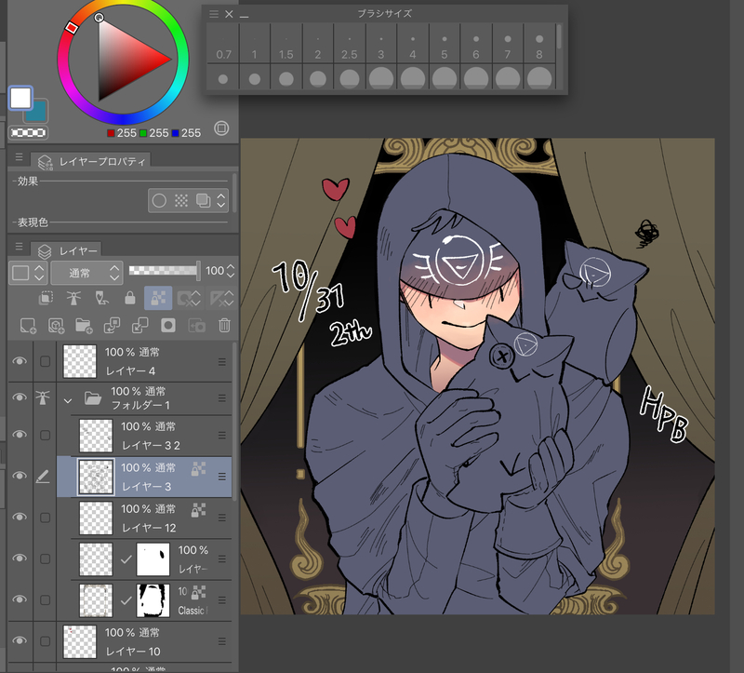
Task: Delete layer with the trash icon
Action: pyautogui.click(x=224, y=326)
